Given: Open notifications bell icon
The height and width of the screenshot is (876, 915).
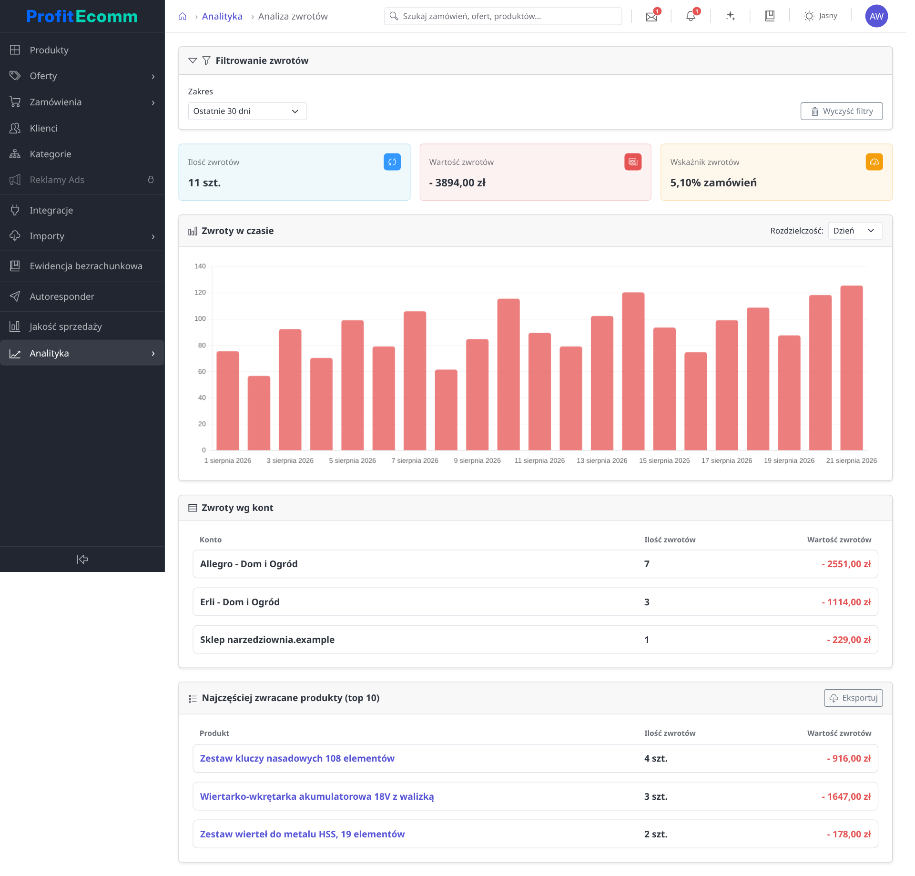Looking at the screenshot, I should (x=691, y=16).
